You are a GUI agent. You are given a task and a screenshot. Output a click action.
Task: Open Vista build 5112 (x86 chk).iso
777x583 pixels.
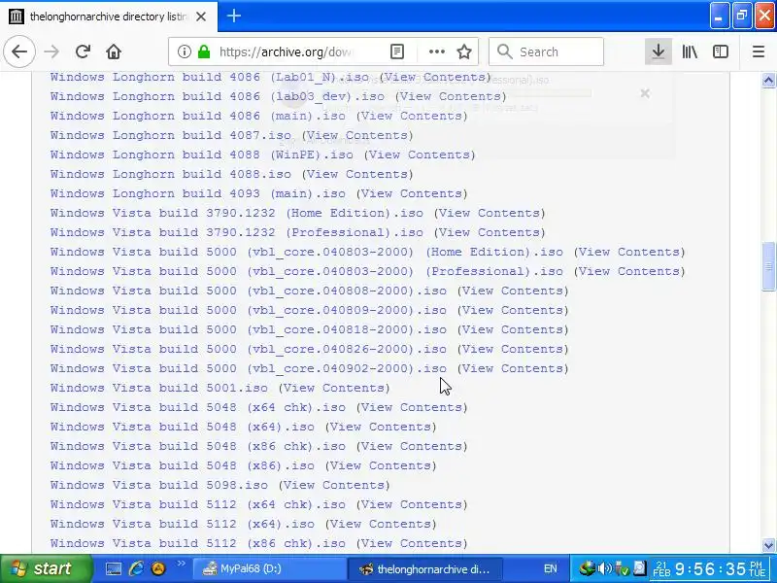pos(198,543)
